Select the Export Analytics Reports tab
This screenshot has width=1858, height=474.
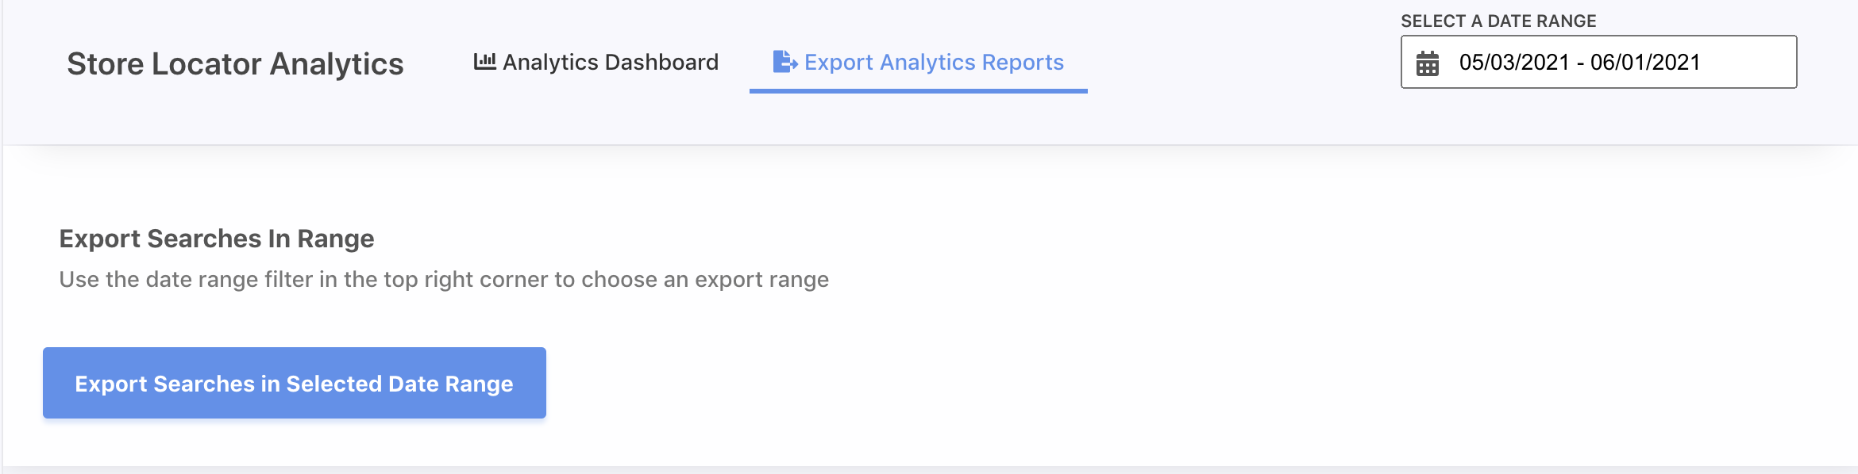click(919, 62)
